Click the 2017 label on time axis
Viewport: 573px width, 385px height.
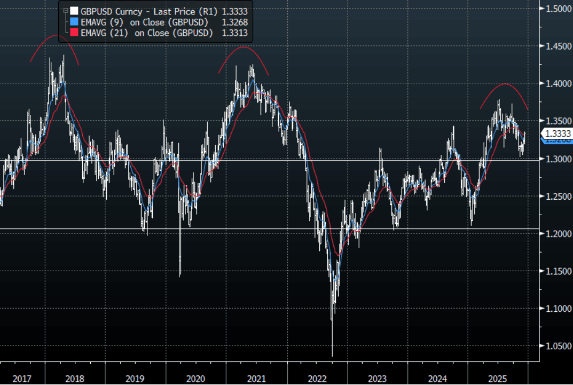tap(21, 379)
